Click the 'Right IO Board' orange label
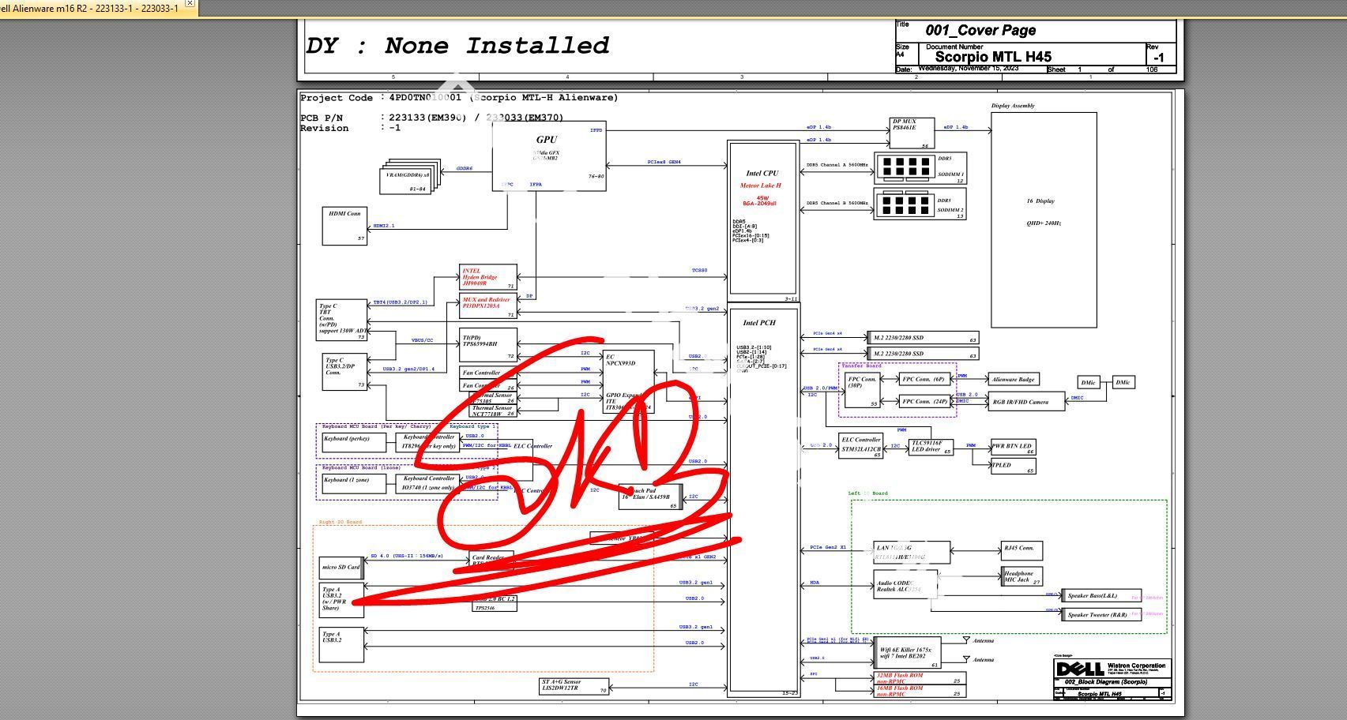The image size is (1347, 720). [341, 522]
